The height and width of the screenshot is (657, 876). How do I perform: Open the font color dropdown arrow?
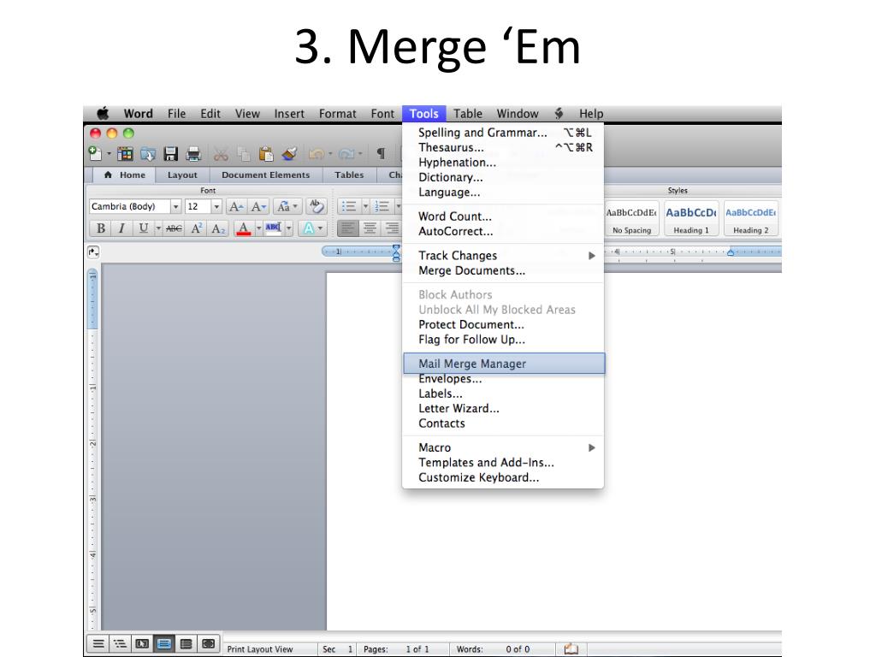click(x=258, y=228)
